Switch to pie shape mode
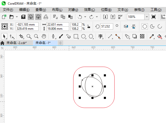166x123 pixels. (x=152, y=26)
